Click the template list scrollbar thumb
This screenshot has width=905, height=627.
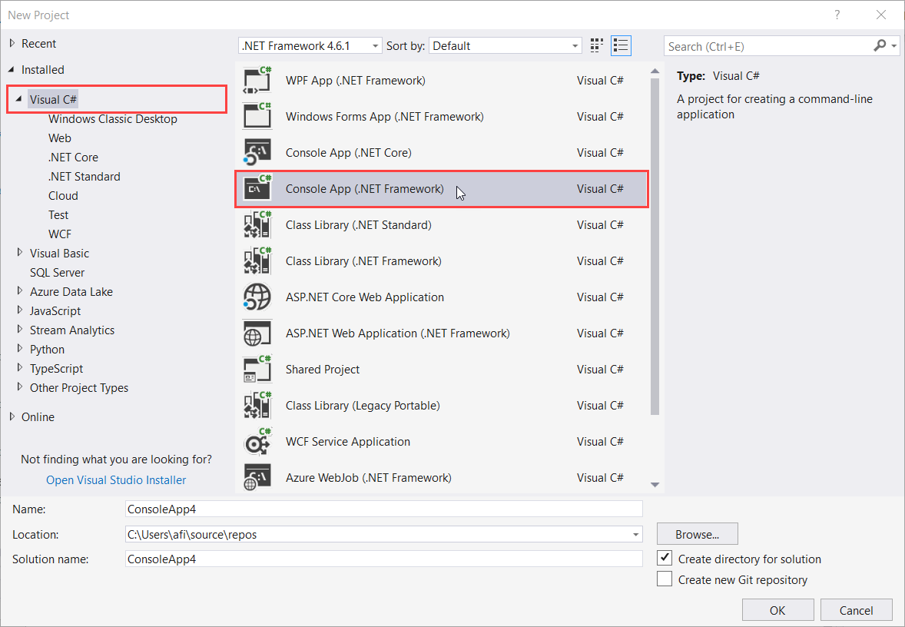(x=655, y=247)
